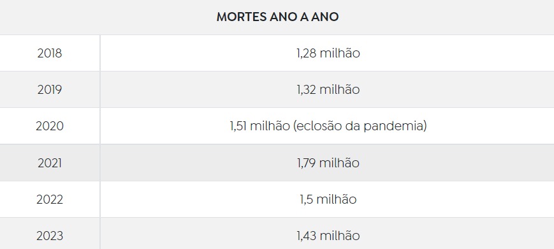Click the 1,43 milhão value
The height and width of the screenshot is (249, 554).
[328, 236]
